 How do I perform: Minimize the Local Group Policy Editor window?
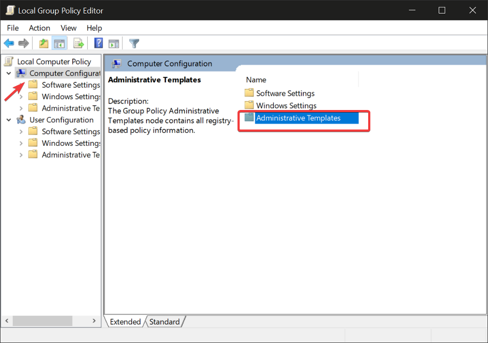pyautogui.click(x=412, y=10)
